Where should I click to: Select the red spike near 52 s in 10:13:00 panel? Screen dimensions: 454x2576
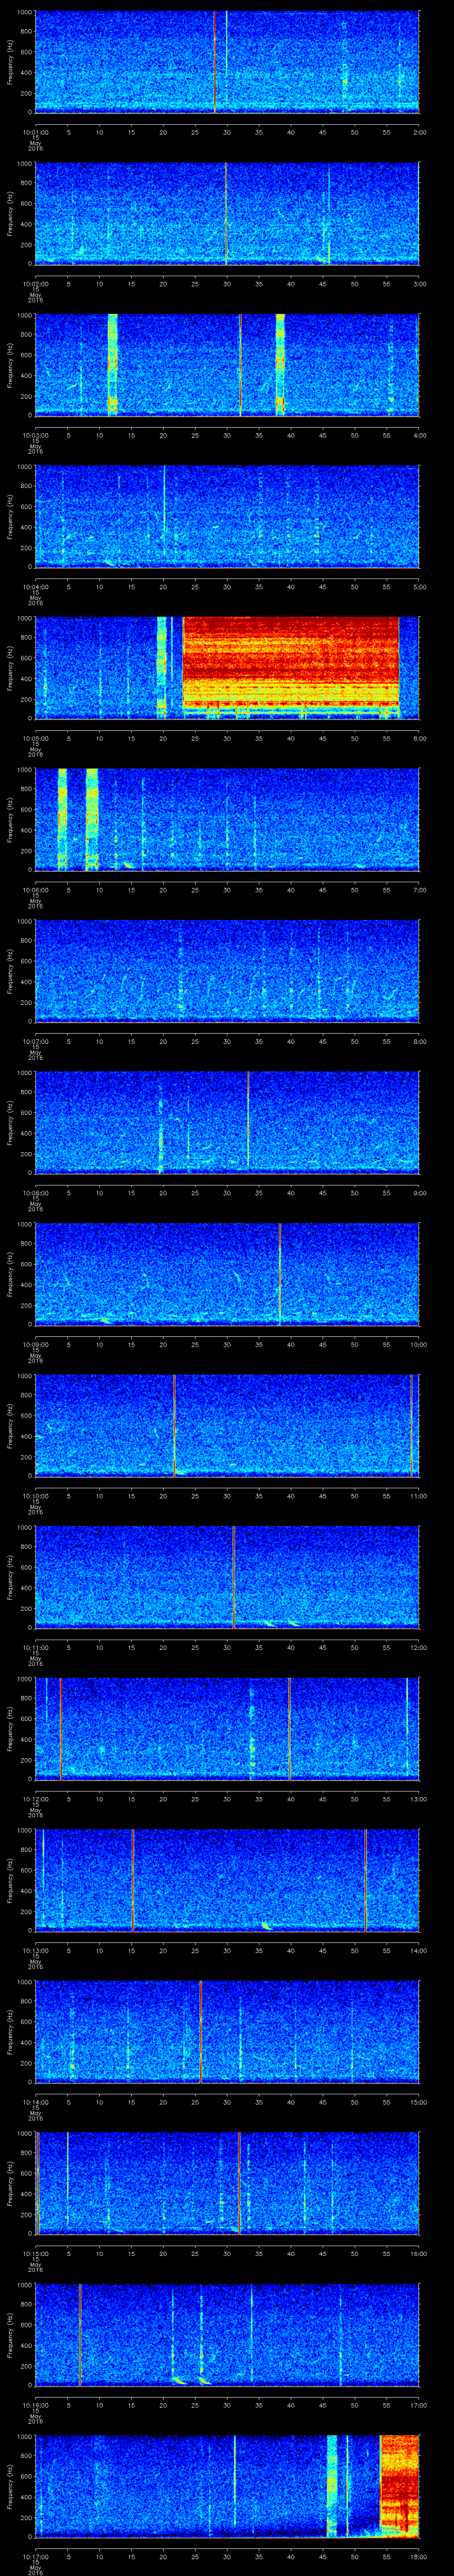[x=366, y=1879]
